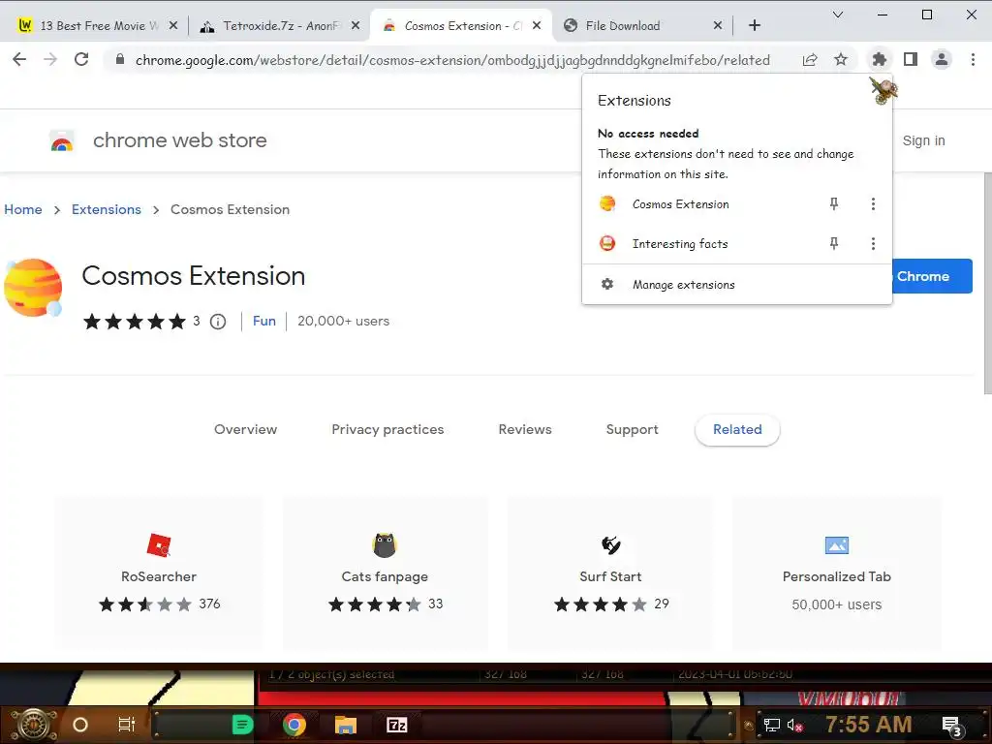Close the Tetroxide.7z tab
Image resolution: width=992 pixels, height=744 pixels.
click(356, 25)
